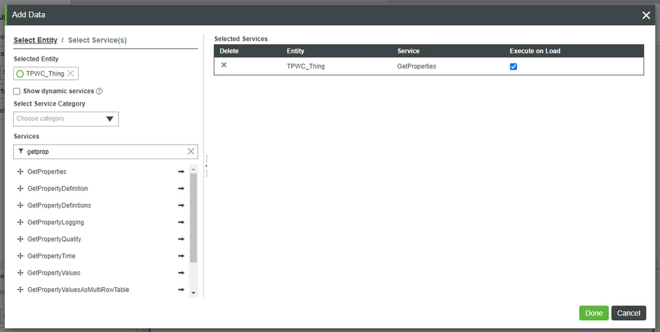
Task: Add GetPropertyLogging using its arrow icon
Action: click(181, 222)
